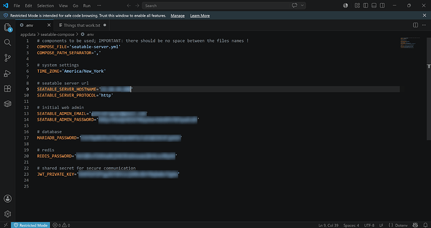
Task: Open the Accounts menu icon
Action: (x=7, y=199)
